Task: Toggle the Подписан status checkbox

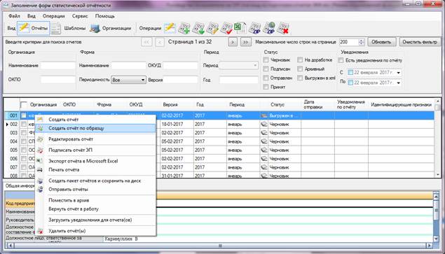Action: coord(266,69)
